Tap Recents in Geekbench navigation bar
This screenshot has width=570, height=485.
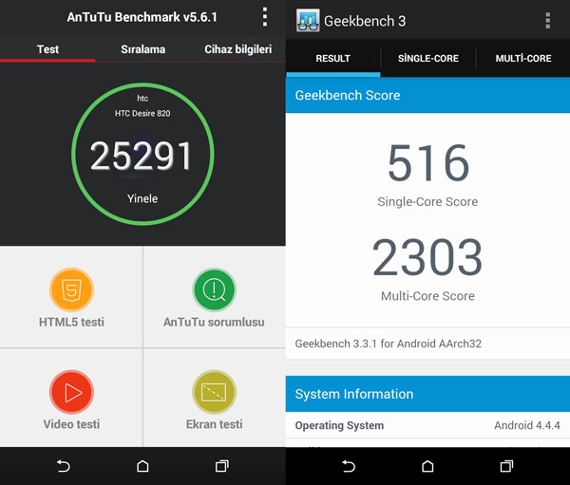point(506,466)
